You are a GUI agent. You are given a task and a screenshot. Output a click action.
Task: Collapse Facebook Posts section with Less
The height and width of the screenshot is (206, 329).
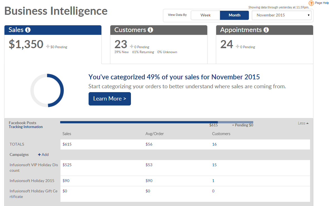[303, 123]
